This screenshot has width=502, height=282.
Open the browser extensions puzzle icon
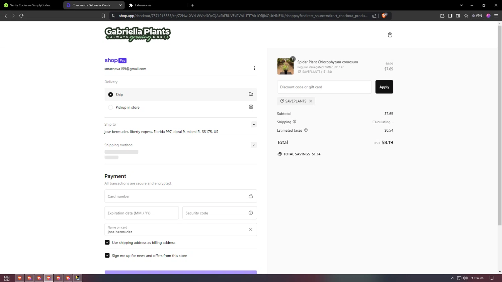(x=442, y=16)
